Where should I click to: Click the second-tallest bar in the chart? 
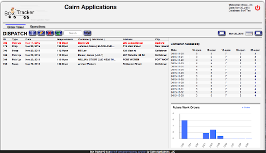pos(213,134)
